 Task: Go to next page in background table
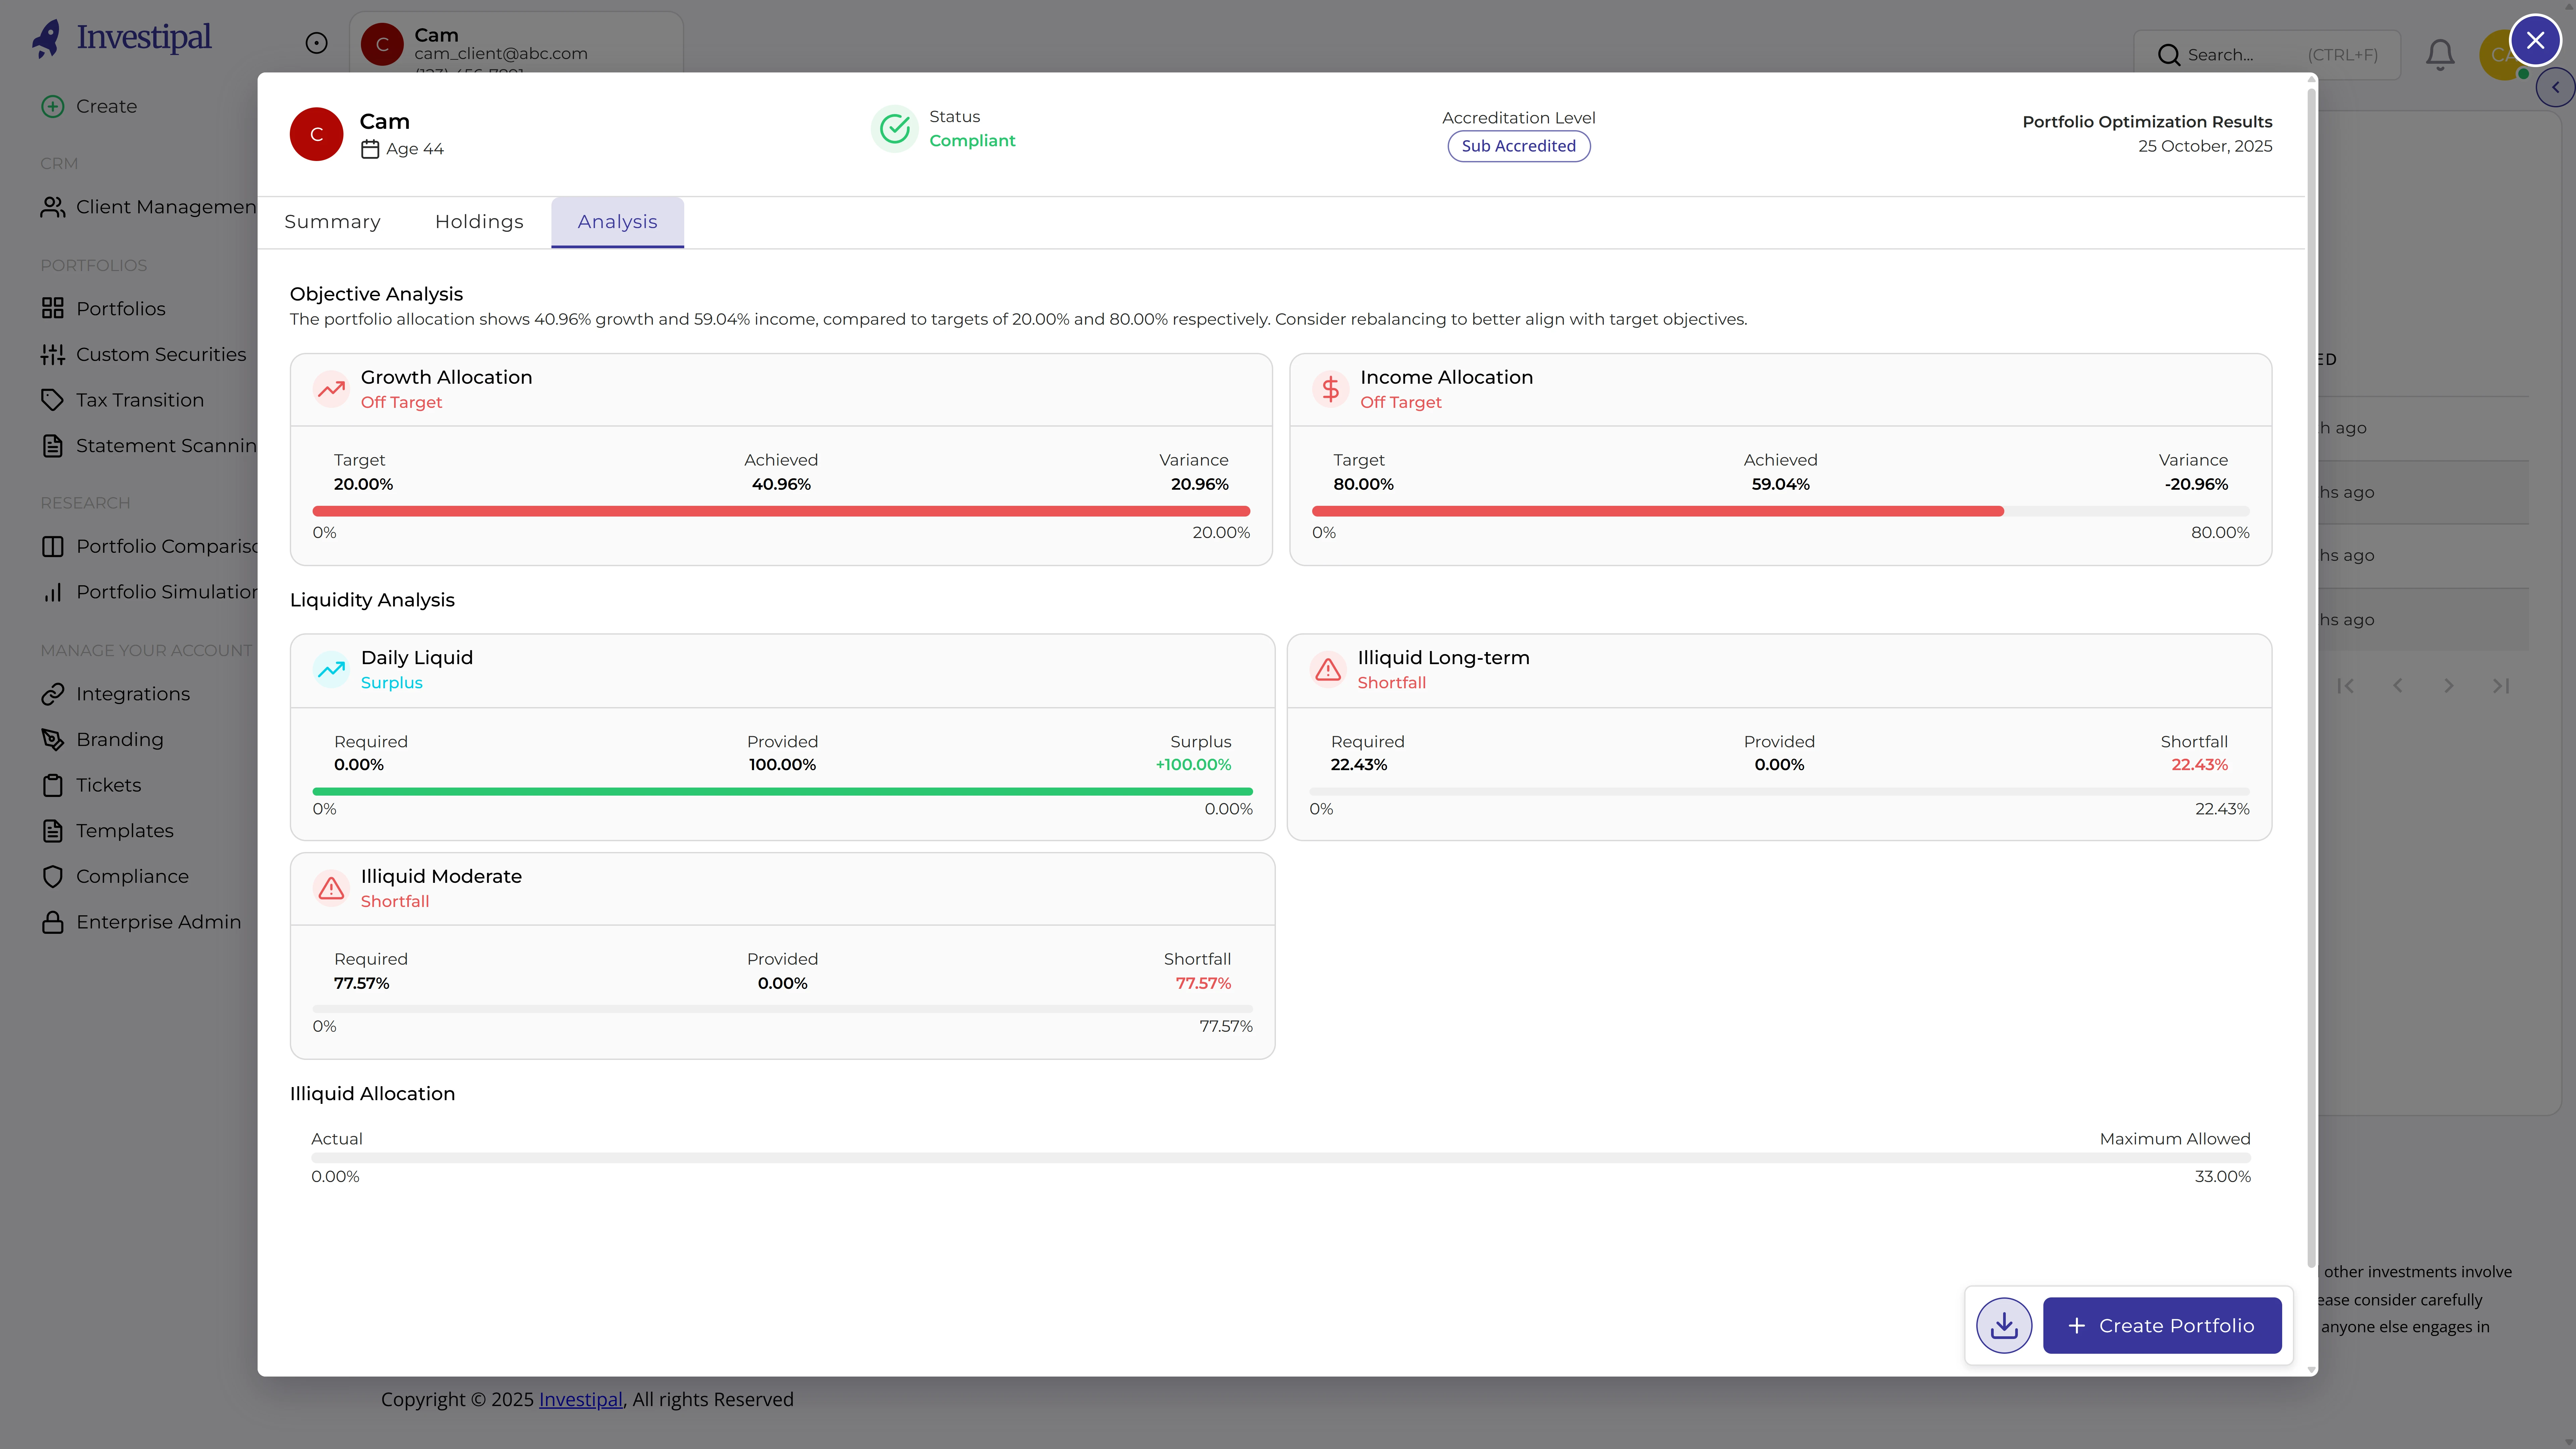2449,686
